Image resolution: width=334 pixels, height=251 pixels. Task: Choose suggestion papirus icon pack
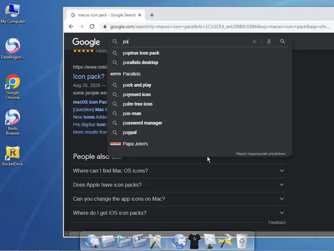[200, 53]
